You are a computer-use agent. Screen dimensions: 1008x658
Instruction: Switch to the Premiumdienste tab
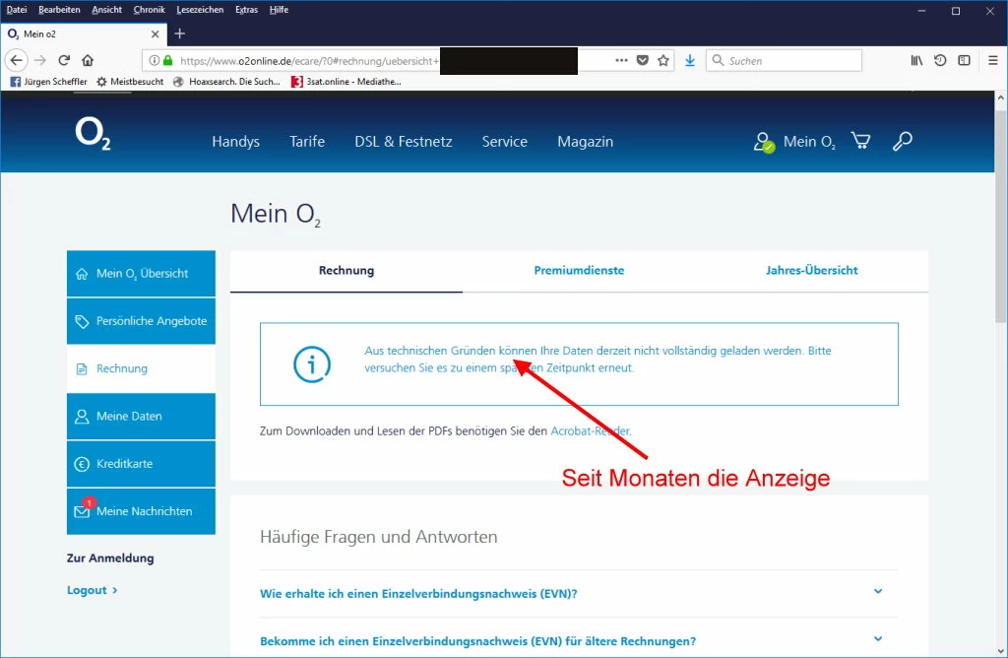pos(579,271)
